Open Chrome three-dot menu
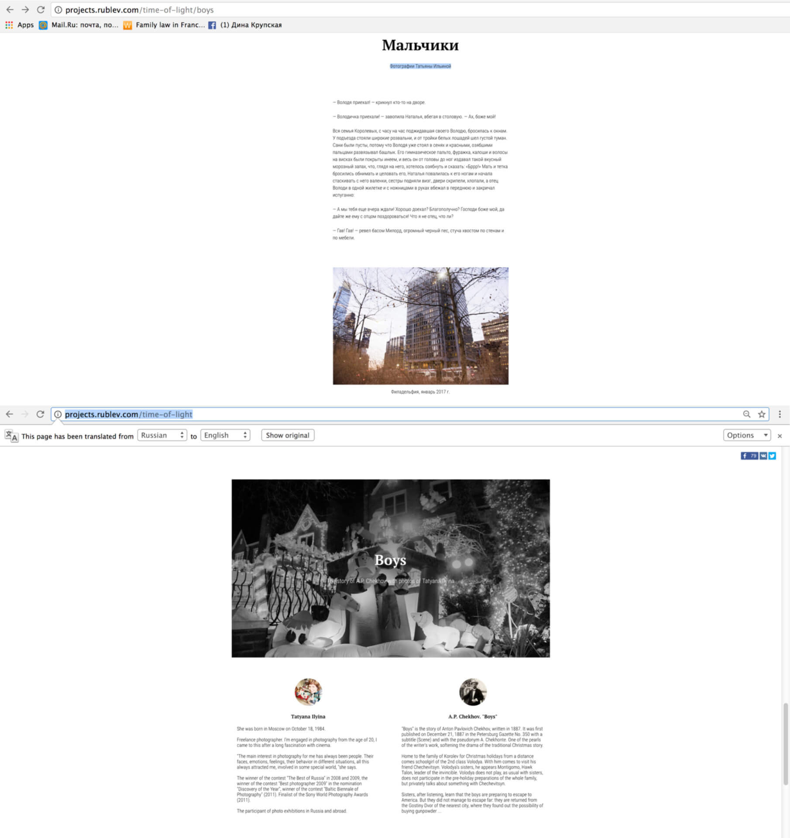The height and width of the screenshot is (838, 790). (x=780, y=414)
